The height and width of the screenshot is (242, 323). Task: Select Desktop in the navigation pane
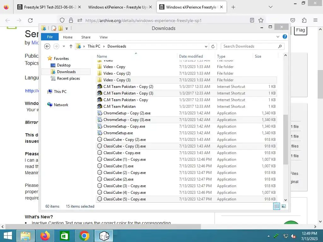tap(64, 65)
